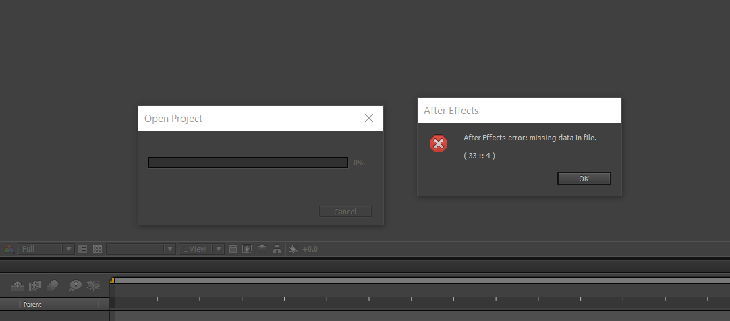Open the Show Channel color management icon
Image resolution: width=730 pixels, height=321 pixels.
(x=9, y=249)
